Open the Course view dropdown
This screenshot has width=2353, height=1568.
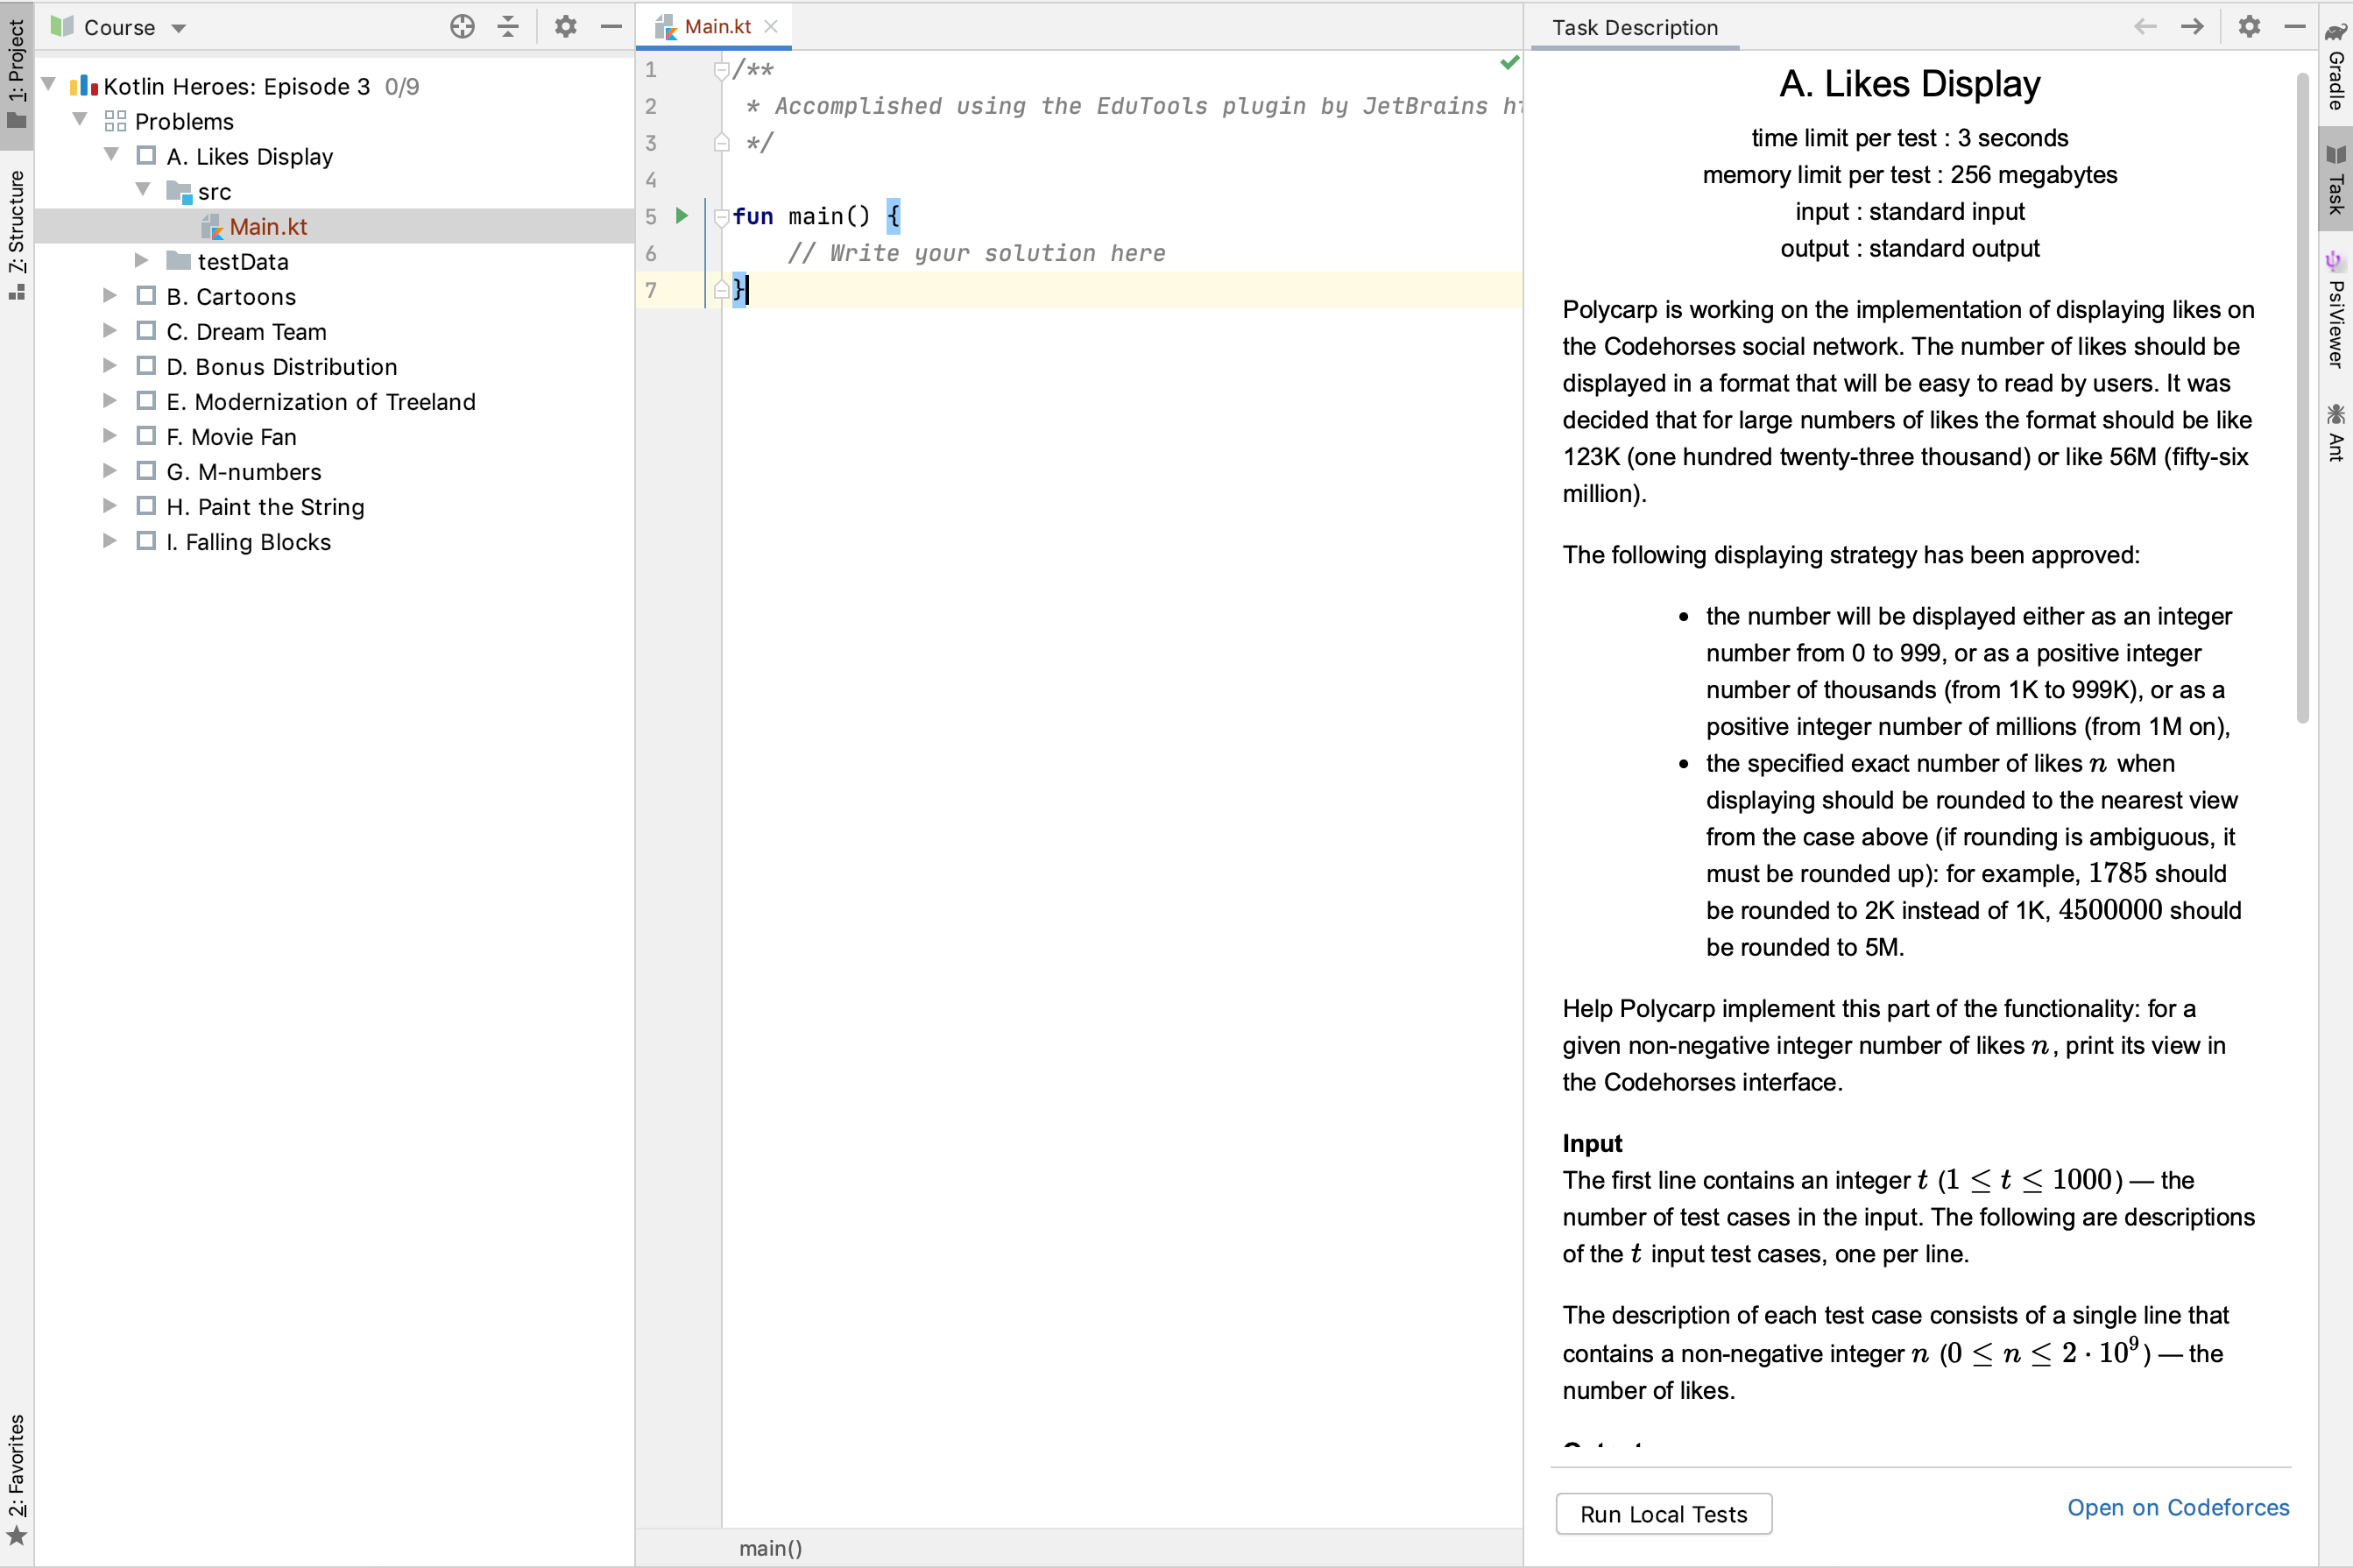[x=179, y=28]
